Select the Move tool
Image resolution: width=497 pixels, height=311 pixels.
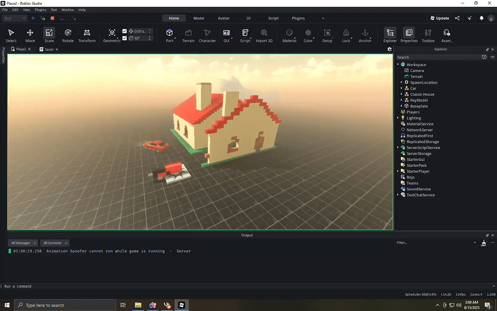click(30, 35)
